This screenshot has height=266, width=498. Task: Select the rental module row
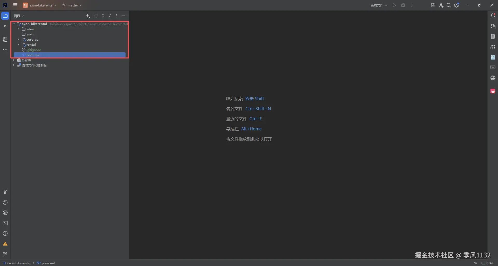[70, 45]
